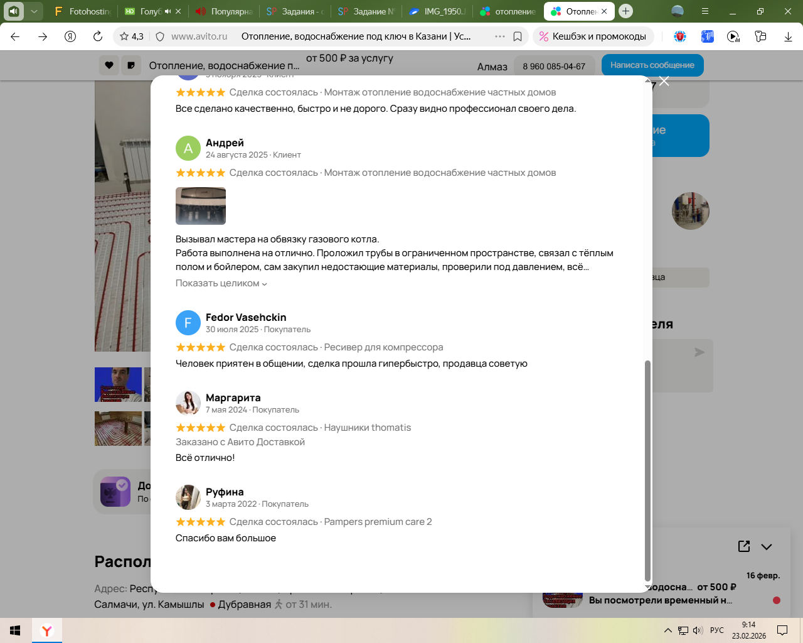Viewport: 803px width, 643px height.
Task: Click the green sound indicator button at top left
Action: click(x=14, y=11)
